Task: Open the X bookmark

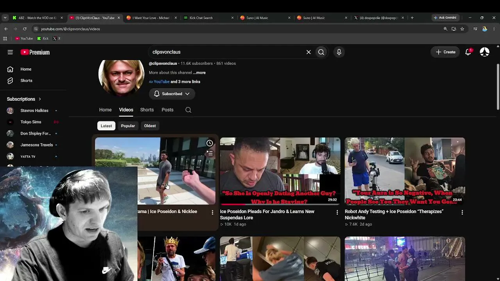Action: tap(56, 39)
